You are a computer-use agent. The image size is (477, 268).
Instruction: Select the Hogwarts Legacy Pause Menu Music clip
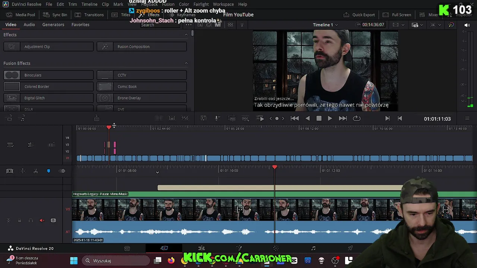tap(274, 194)
